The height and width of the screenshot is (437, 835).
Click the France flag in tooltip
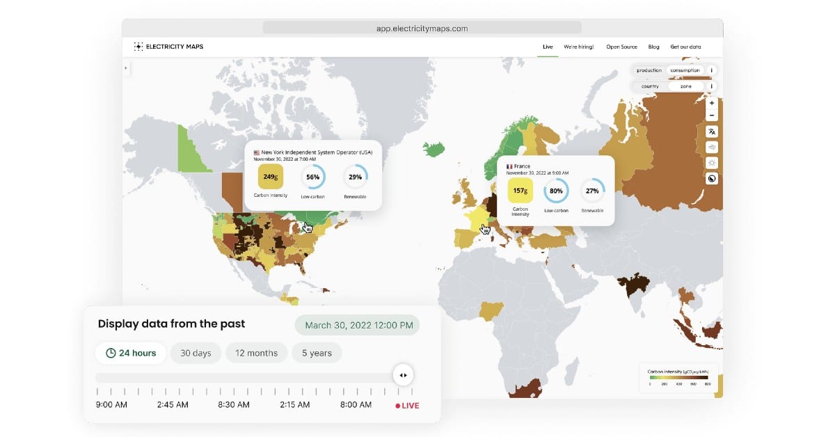tap(509, 167)
